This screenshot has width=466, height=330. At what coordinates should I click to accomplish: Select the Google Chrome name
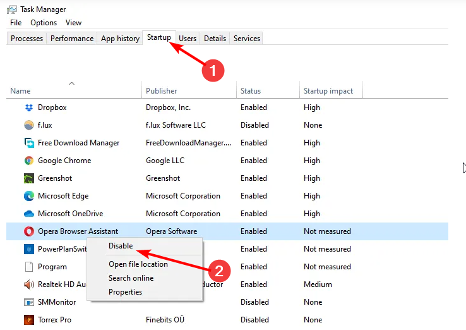[64, 161]
